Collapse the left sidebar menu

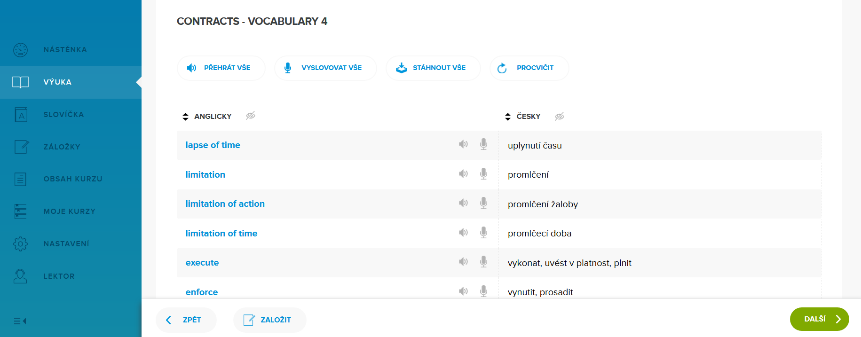(20, 321)
